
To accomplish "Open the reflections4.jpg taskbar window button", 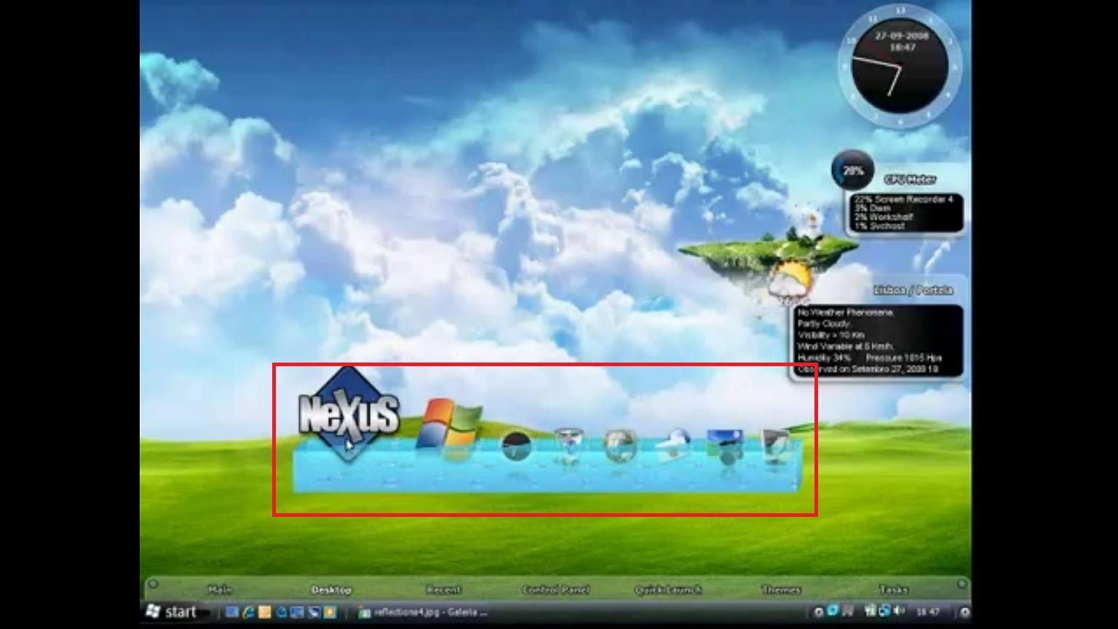I will coord(423,612).
